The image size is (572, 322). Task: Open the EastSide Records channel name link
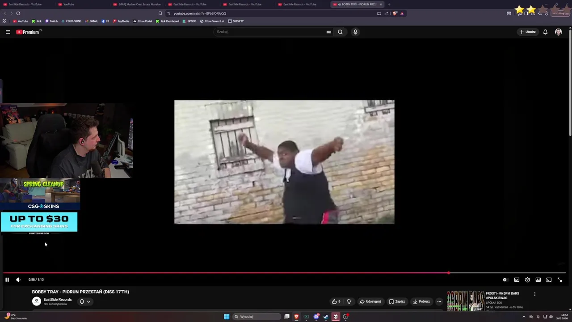58,300
